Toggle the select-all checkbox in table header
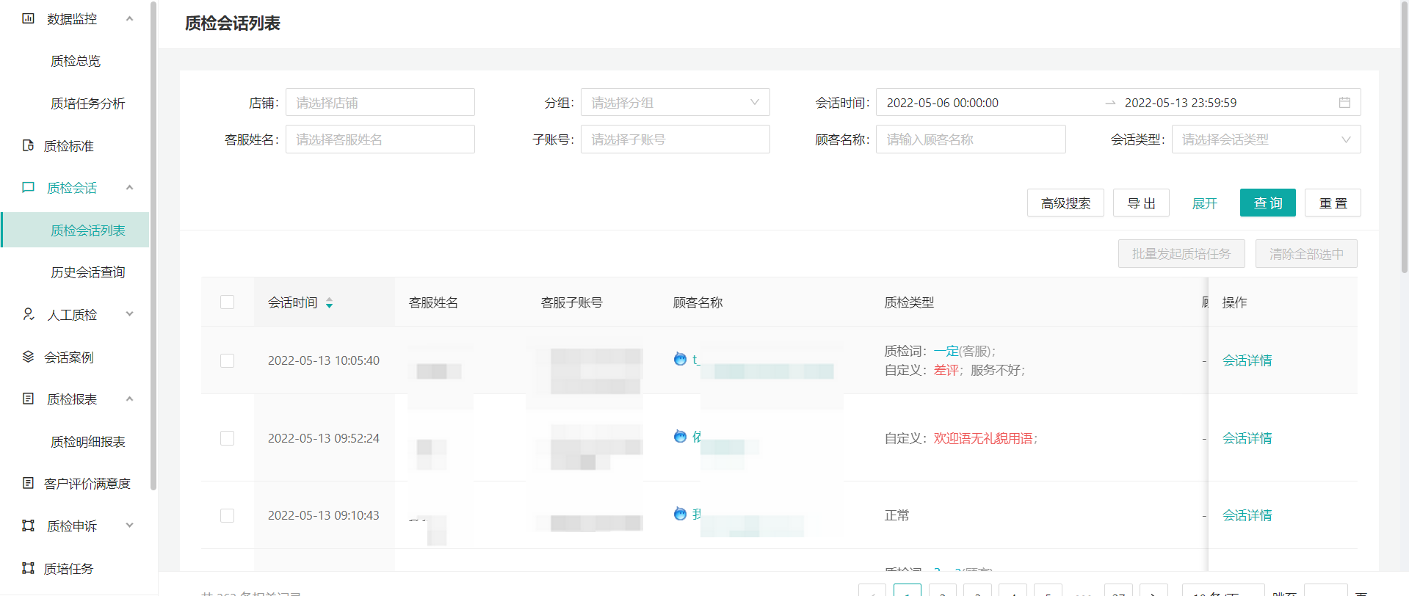 click(228, 302)
